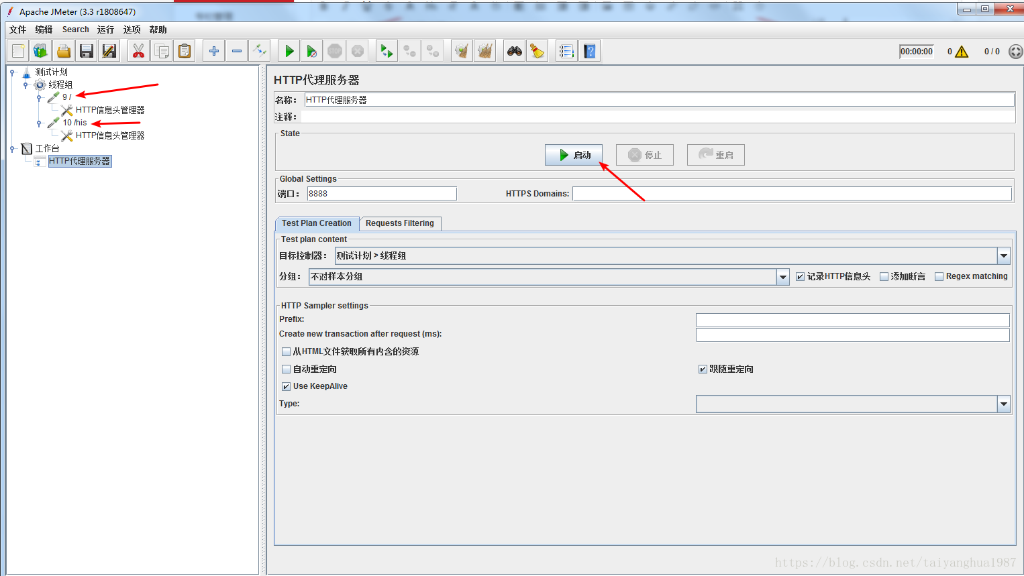Open the 运行 menu
Viewport: 1024px width, 576px height.
point(105,30)
